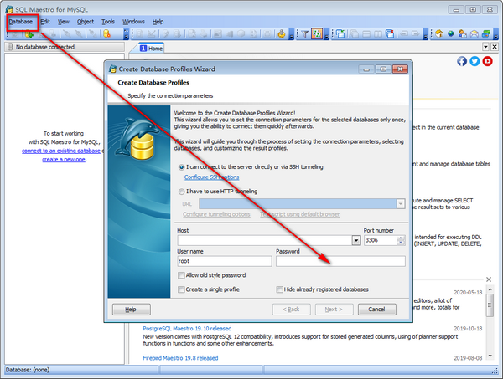Expand overflow arrow after the credit card icon

coord(496,34)
